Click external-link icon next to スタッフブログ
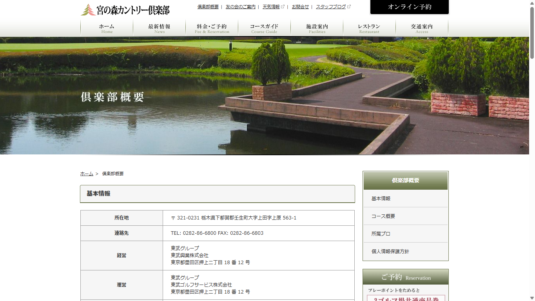The height and width of the screenshot is (301, 535). 349,7
